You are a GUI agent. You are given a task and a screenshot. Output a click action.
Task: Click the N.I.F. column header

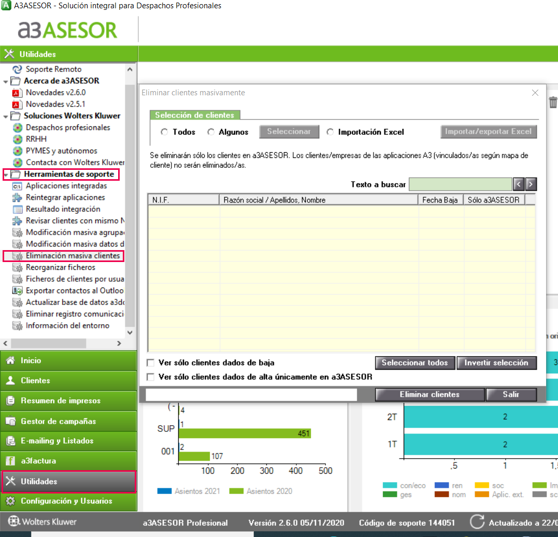click(x=183, y=200)
